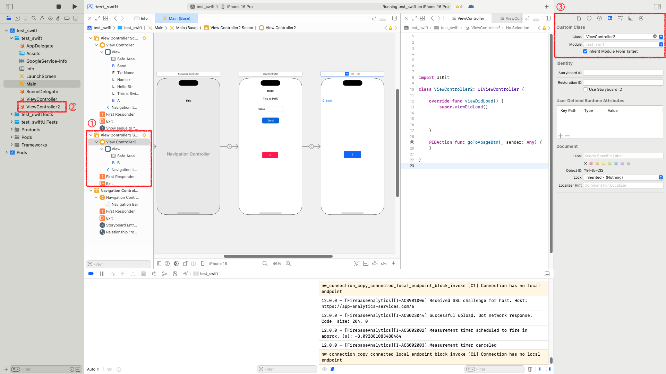Open Debug Memory Graph button

pos(164,274)
